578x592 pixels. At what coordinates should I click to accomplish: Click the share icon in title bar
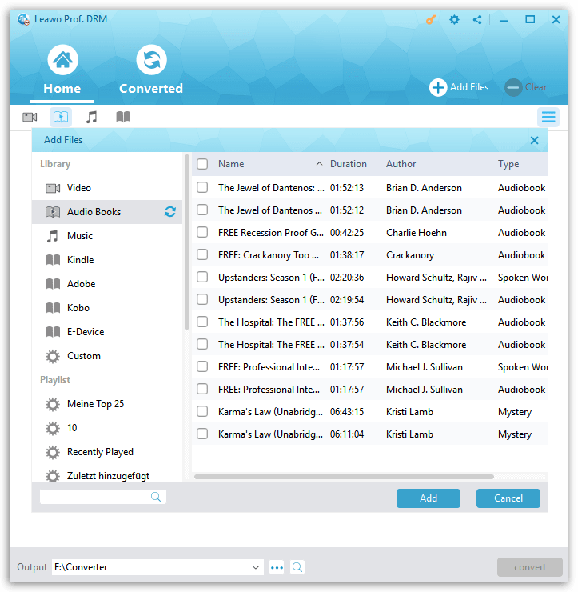click(x=477, y=20)
